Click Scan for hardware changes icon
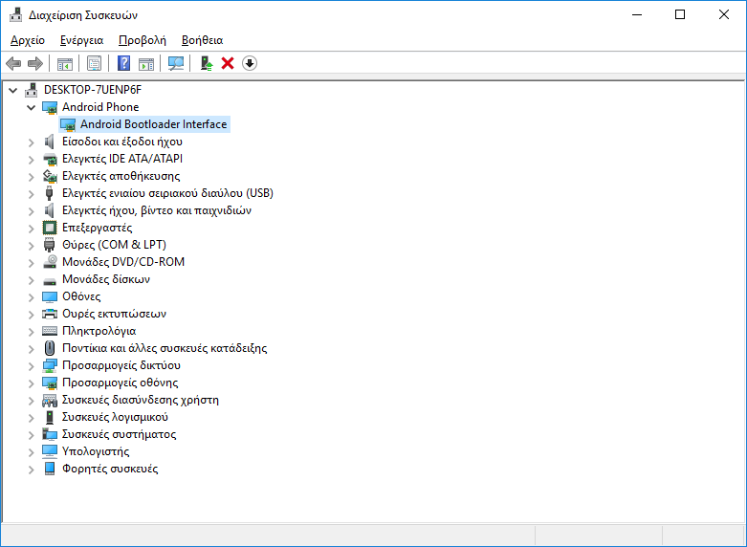The height and width of the screenshot is (547, 747). [176, 63]
